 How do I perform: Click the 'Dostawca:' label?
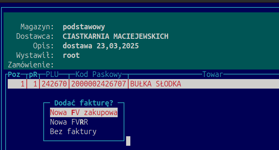coord(35,36)
